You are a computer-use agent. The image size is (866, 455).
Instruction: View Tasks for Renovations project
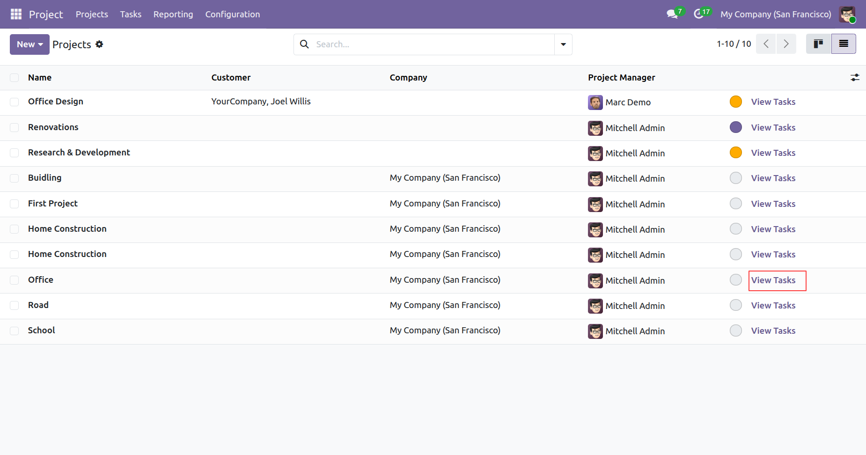[x=773, y=127]
